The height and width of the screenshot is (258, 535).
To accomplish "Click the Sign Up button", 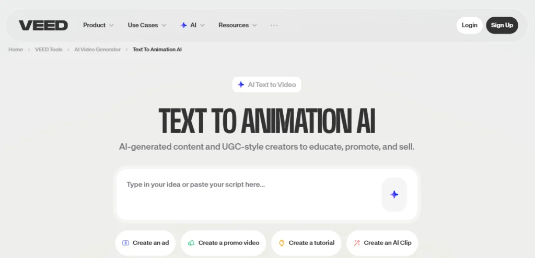I will tap(502, 25).
